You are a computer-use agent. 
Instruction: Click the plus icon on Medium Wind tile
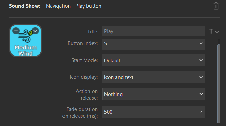tap(16, 31)
